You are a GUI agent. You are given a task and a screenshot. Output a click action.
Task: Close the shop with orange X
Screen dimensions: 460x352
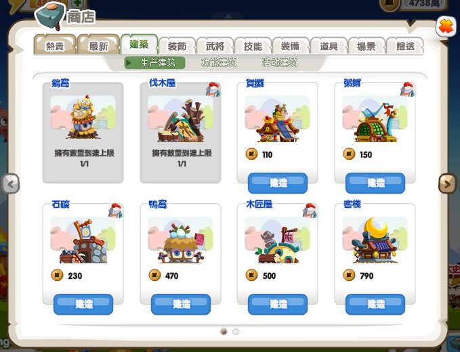tap(446, 27)
